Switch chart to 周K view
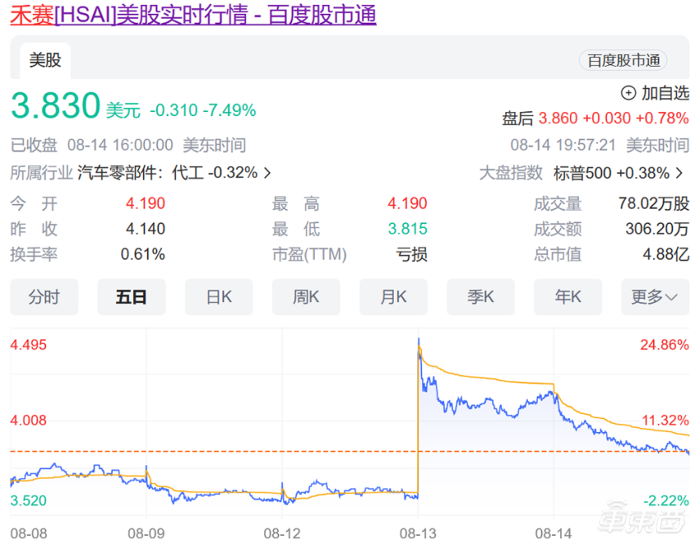The width and height of the screenshot is (695, 544). pos(307,297)
